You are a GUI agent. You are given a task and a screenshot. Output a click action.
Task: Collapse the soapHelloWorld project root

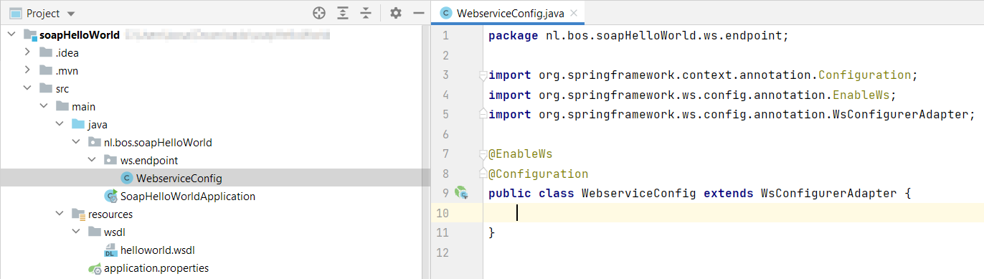(12, 34)
